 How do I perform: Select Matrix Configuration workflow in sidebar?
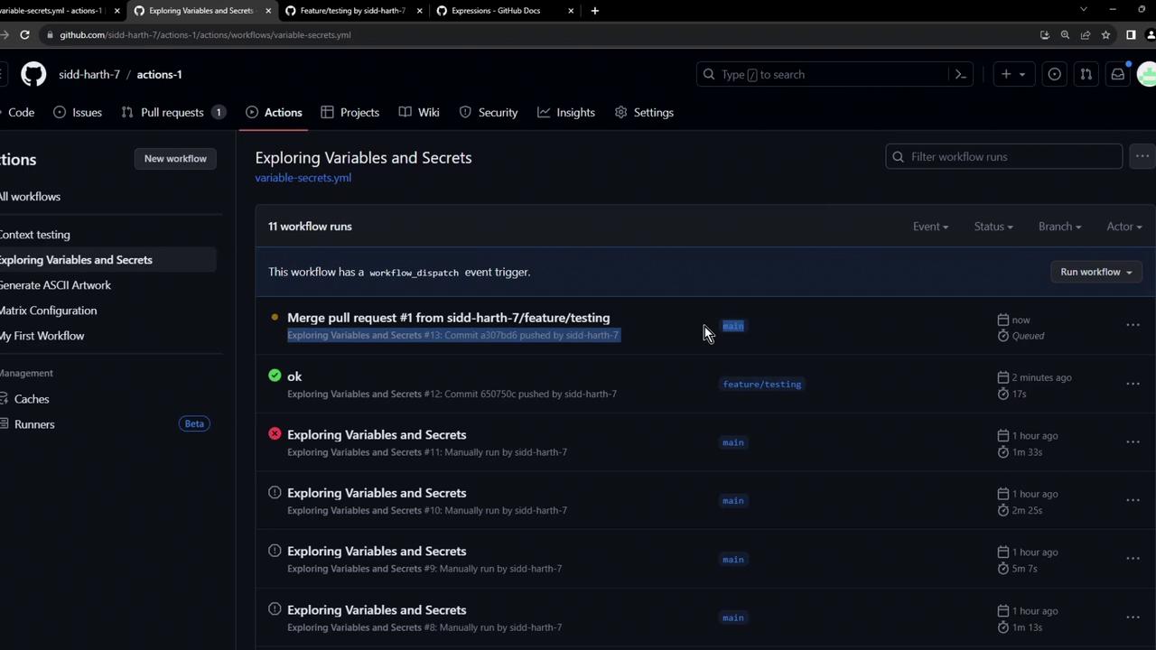tap(48, 310)
